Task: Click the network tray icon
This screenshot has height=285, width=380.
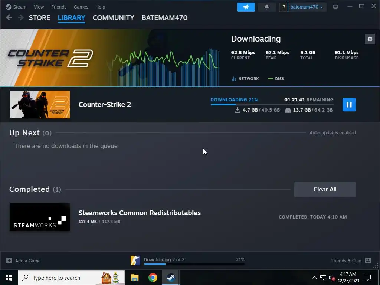Action: (323, 278)
